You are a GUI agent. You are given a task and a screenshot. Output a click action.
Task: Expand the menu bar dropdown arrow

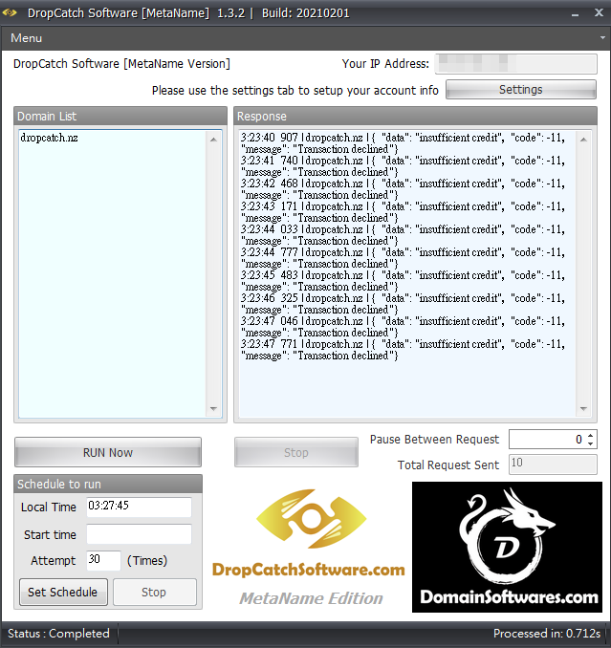point(602,37)
